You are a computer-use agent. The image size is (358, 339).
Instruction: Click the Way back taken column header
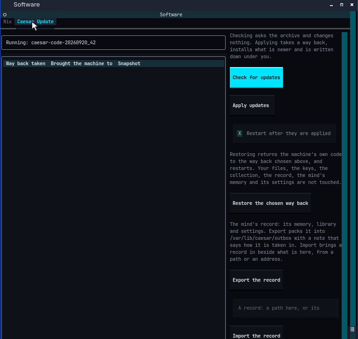point(26,64)
